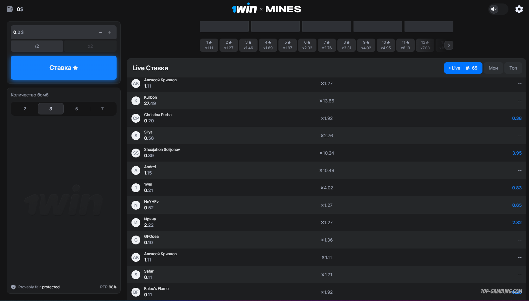Click the S avatar for Safar
This screenshot has height=301, width=529.
pyautogui.click(x=136, y=275)
